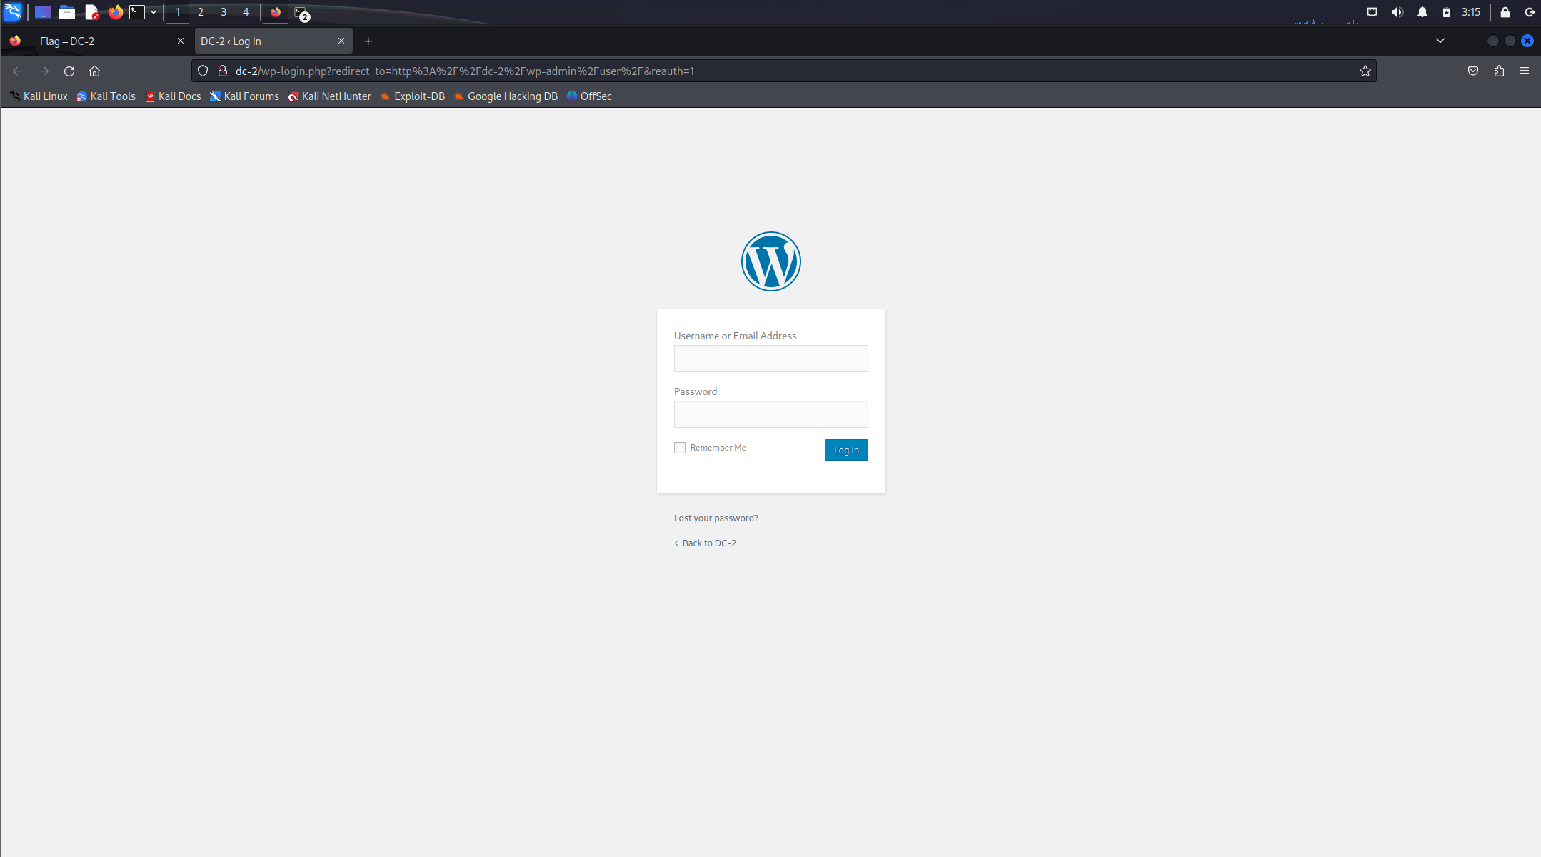Screen dimensions: 1541x857
Task: Focus the Password field
Action: pyautogui.click(x=771, y=414)
